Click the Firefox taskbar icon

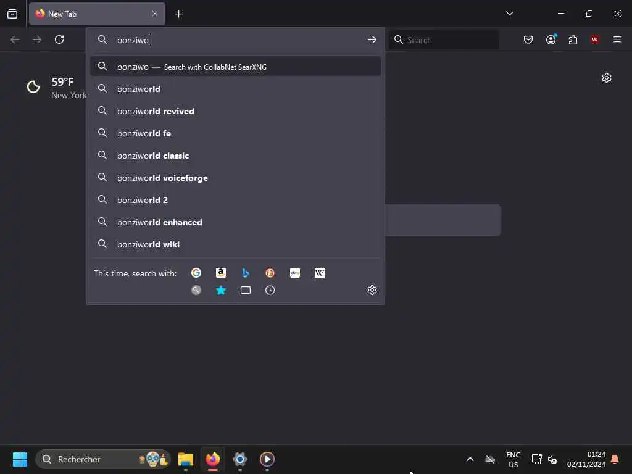(x=213, y=459)
